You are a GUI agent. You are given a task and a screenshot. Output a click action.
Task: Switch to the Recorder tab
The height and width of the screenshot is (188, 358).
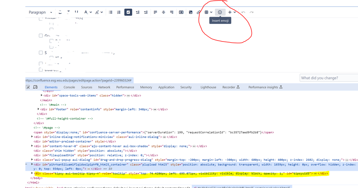(x=231, y=87)
